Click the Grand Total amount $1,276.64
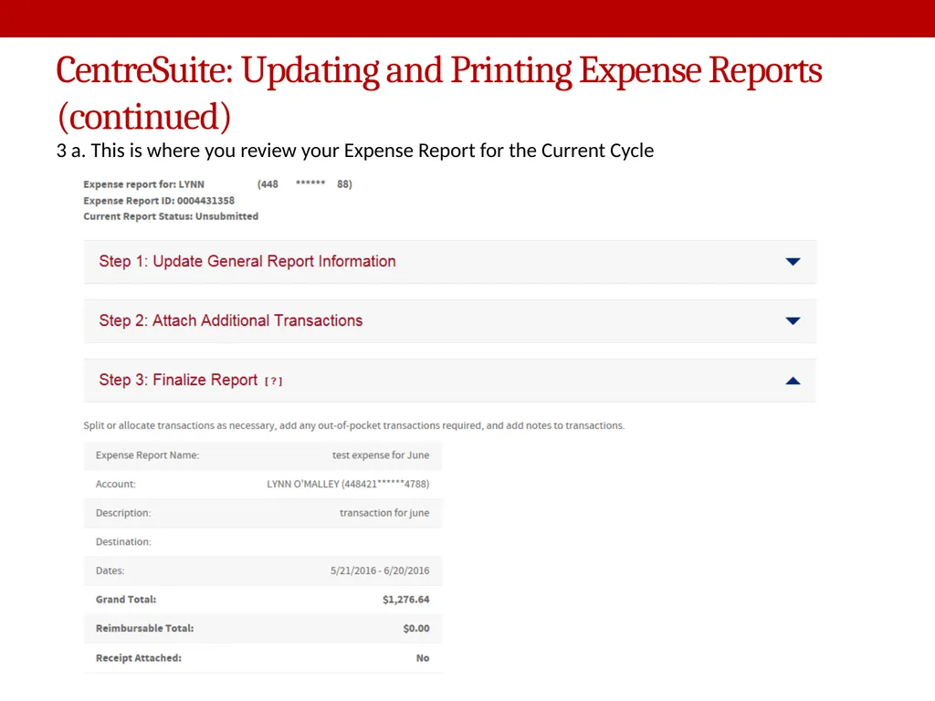The height and width of the screenshot is (701, 935). 406,600
